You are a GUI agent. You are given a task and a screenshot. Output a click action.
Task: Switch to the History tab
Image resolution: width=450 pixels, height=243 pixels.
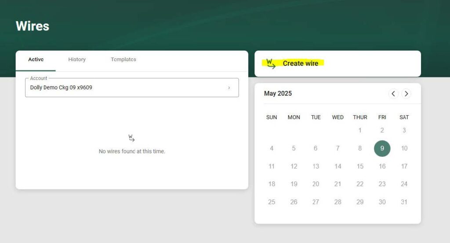click(x=77, y=60)
